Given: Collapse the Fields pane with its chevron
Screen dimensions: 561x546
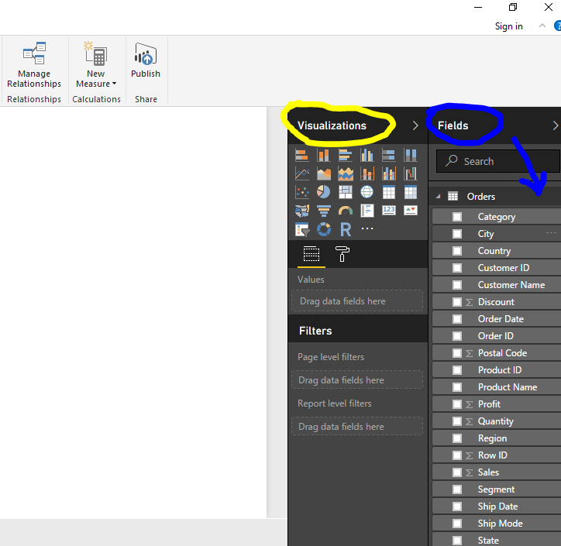Looking at the screenshot, I should tap(556, 125).
